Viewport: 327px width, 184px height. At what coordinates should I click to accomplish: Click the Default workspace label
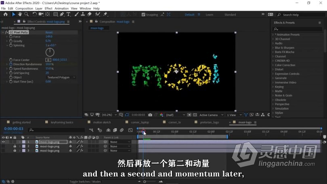(189, 15)
